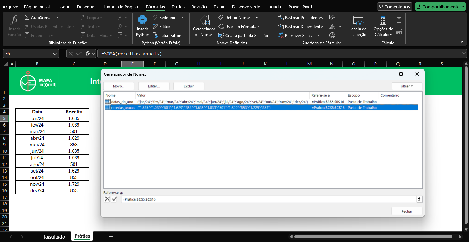Click Rastrear Precedentes
Image resolution: width=469 pixels, height=242 pixels.
point(300,17)
